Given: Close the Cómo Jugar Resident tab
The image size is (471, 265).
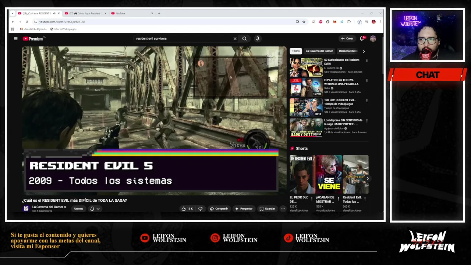Looking at the screenshot, I should (105, 13).
